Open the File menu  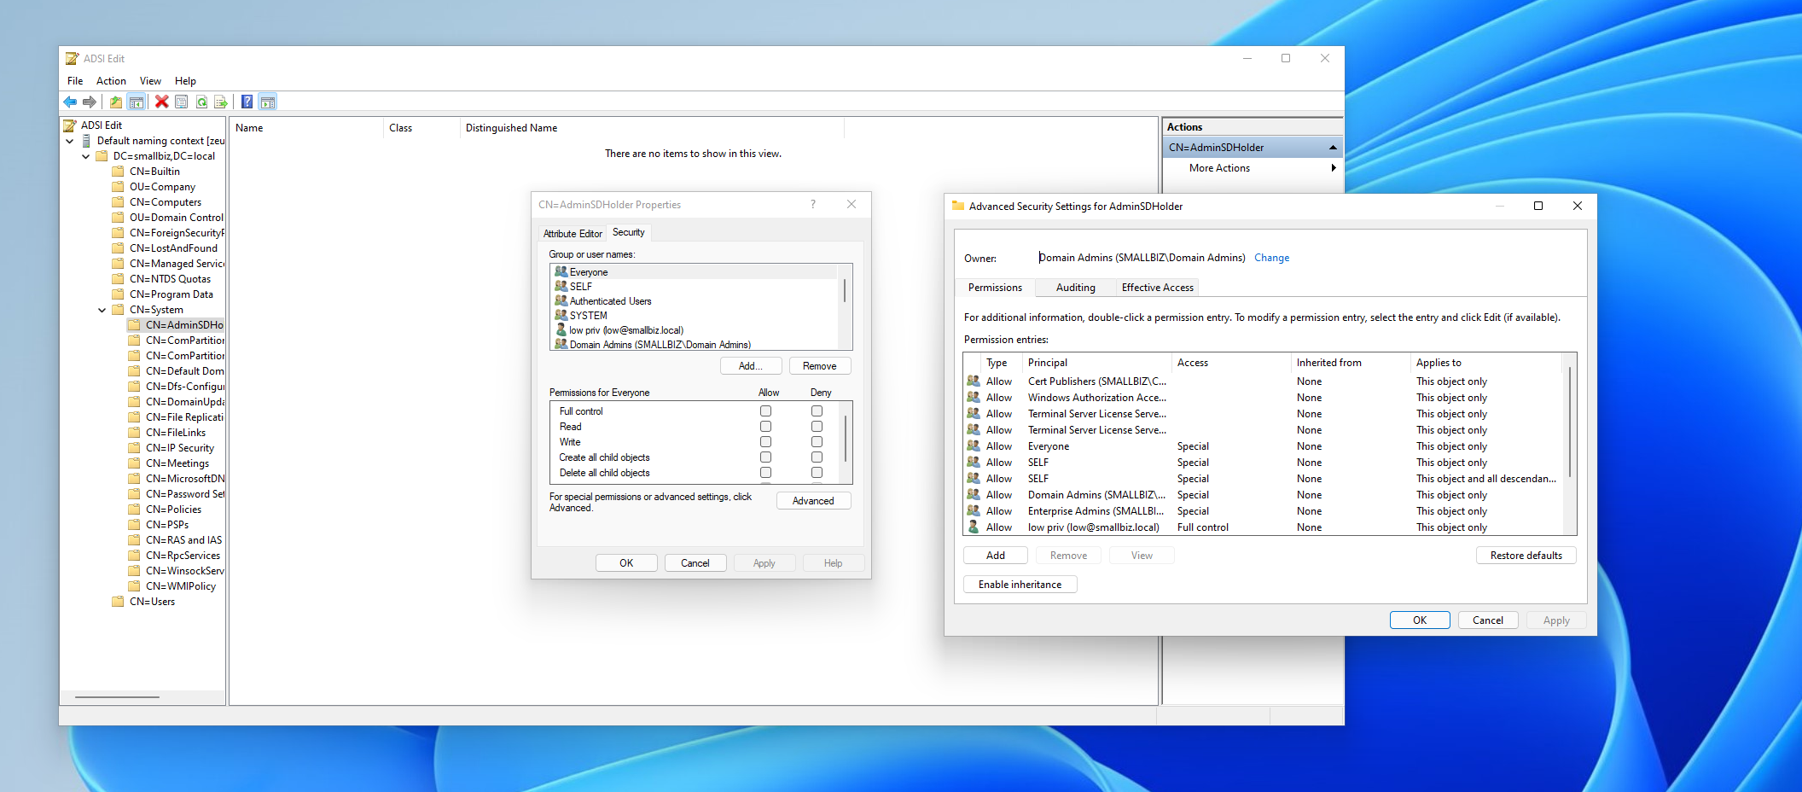click(75, 81)
